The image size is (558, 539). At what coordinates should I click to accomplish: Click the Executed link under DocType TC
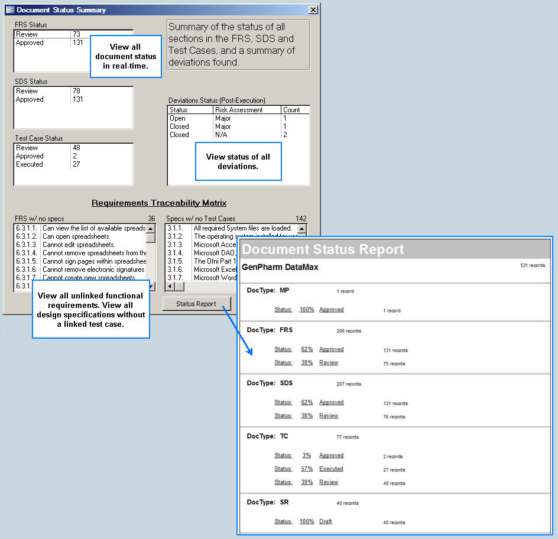click(x=331, y=469)
